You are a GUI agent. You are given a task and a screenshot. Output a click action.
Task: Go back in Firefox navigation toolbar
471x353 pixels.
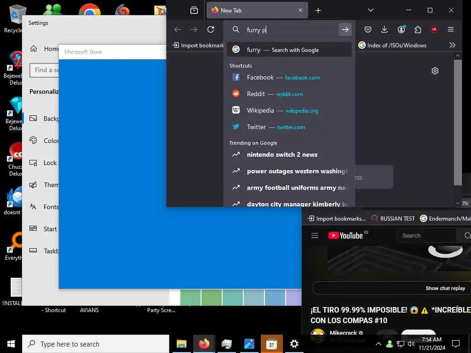tap(178, 29)
